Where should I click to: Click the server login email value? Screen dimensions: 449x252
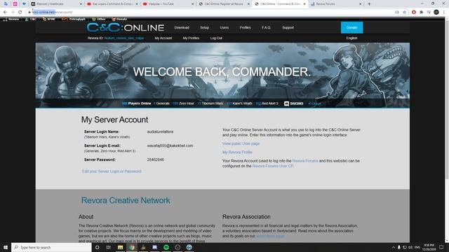point(170,146)
